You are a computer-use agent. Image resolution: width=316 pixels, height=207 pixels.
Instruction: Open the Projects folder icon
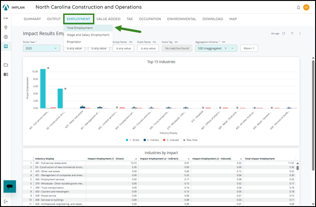(6, 65)
